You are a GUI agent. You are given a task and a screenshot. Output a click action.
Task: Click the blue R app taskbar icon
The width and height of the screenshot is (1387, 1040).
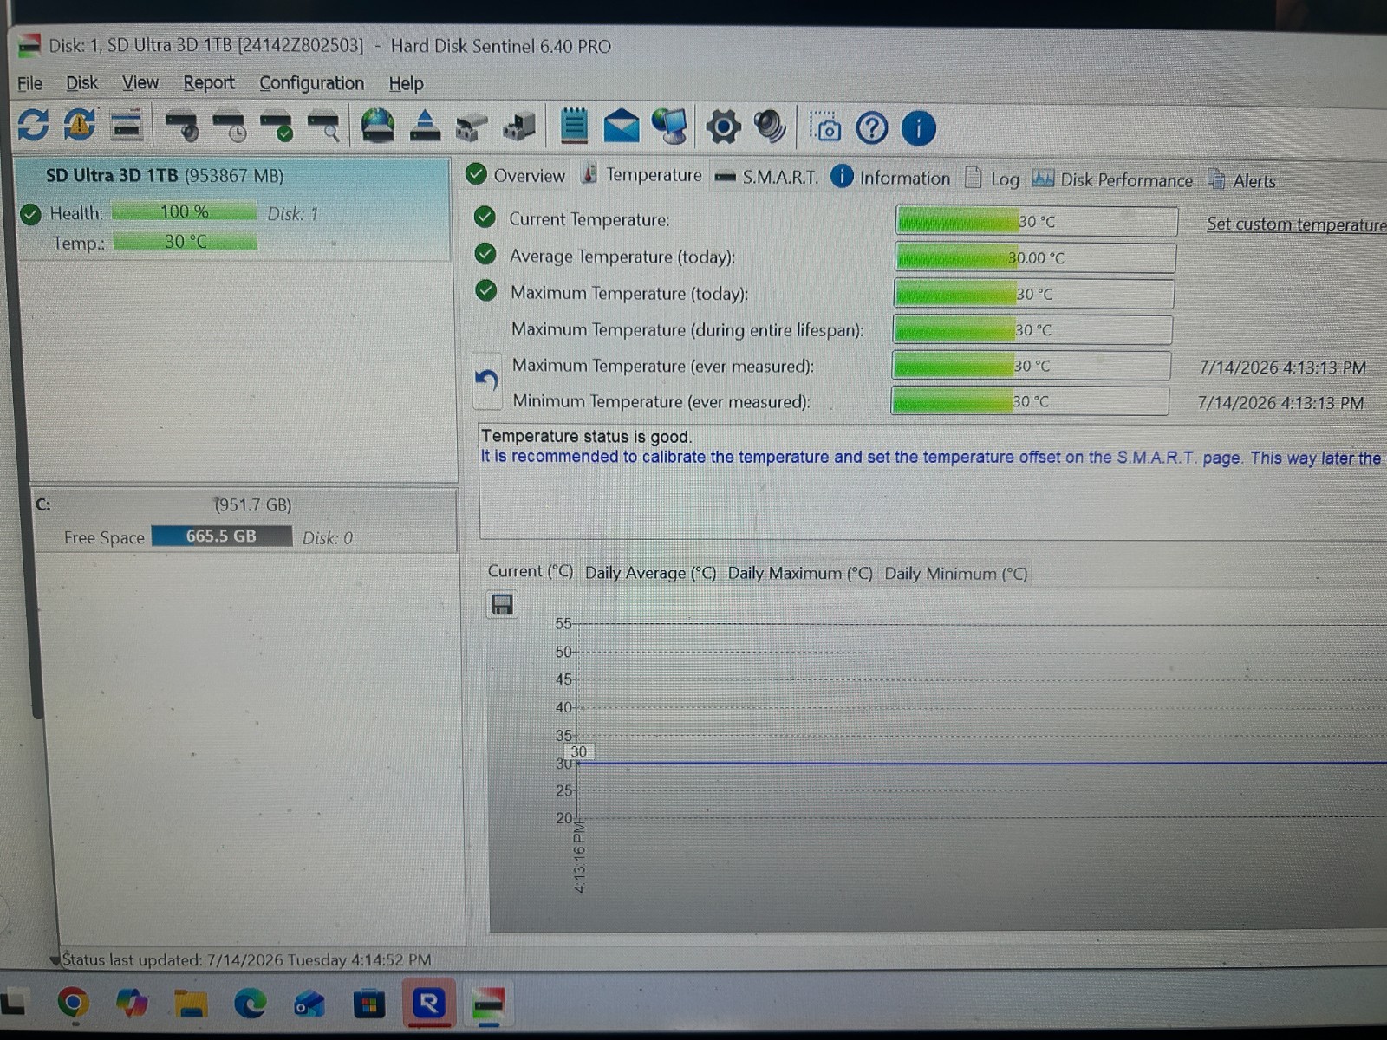point(428,1004)
